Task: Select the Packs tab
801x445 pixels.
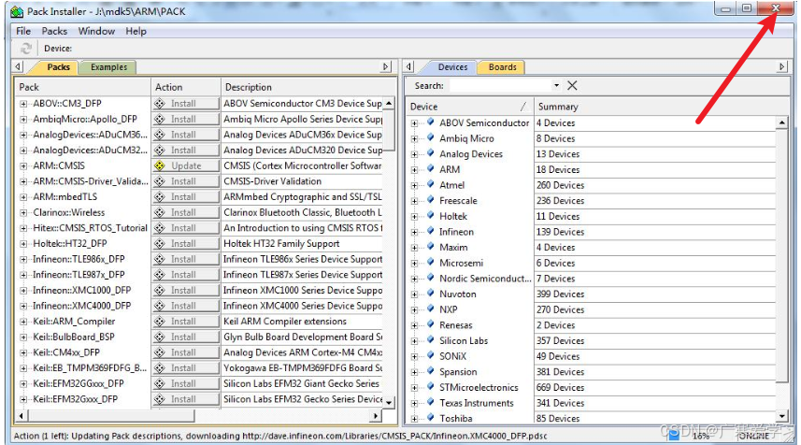Action: click(x=58, y=67)
